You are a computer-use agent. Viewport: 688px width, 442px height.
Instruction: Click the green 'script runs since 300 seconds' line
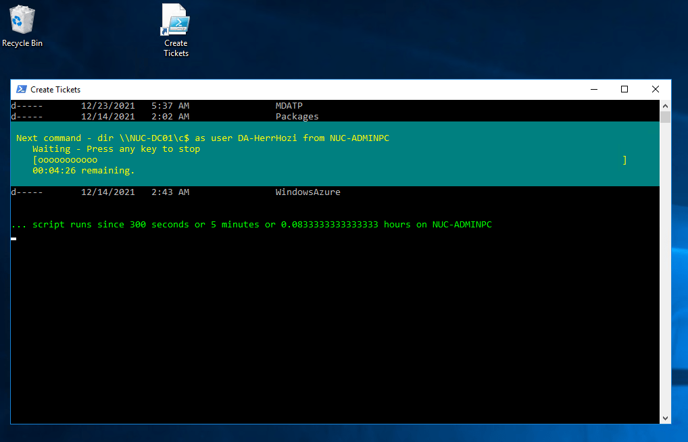(251, 225)
